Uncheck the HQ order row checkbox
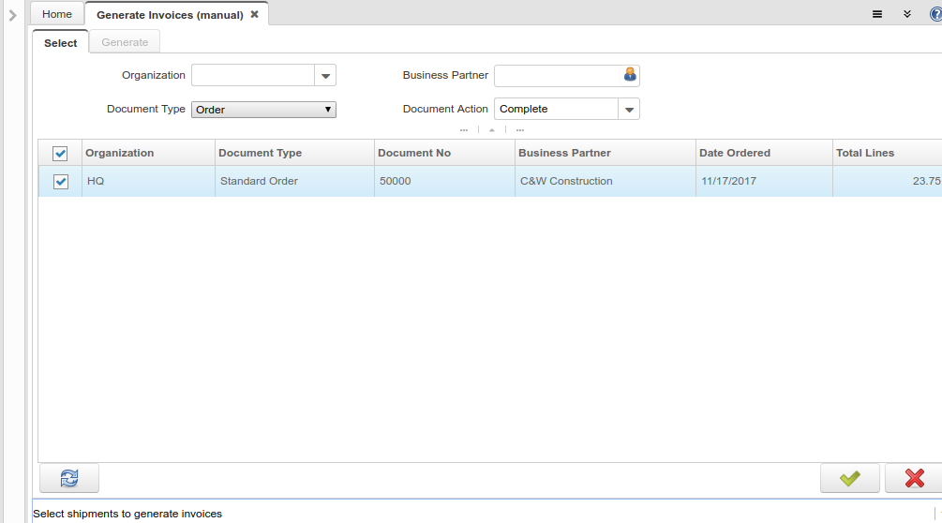The width and height of the screenshot is (942, 523). (x=61, y=181)
